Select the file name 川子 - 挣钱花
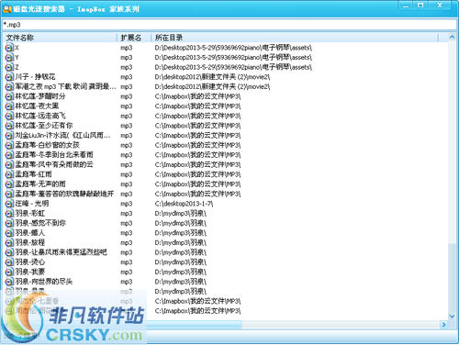This screenshot has width=459, height=345. [36, 77]
